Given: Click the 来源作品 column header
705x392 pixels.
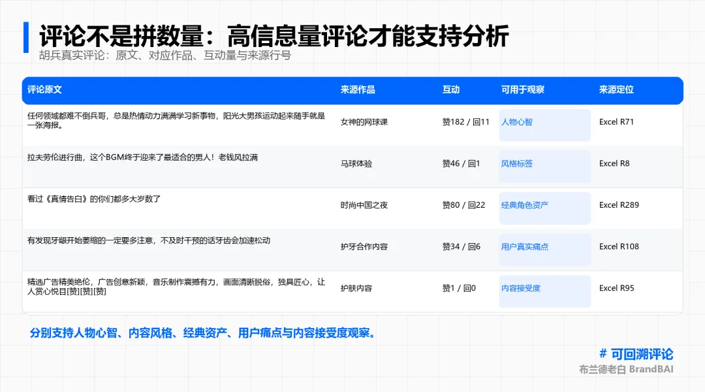Looking at the screenshot, I should pyautogui.click(x=358, y=90).
